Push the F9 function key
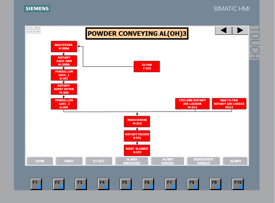 click(215, 184)
